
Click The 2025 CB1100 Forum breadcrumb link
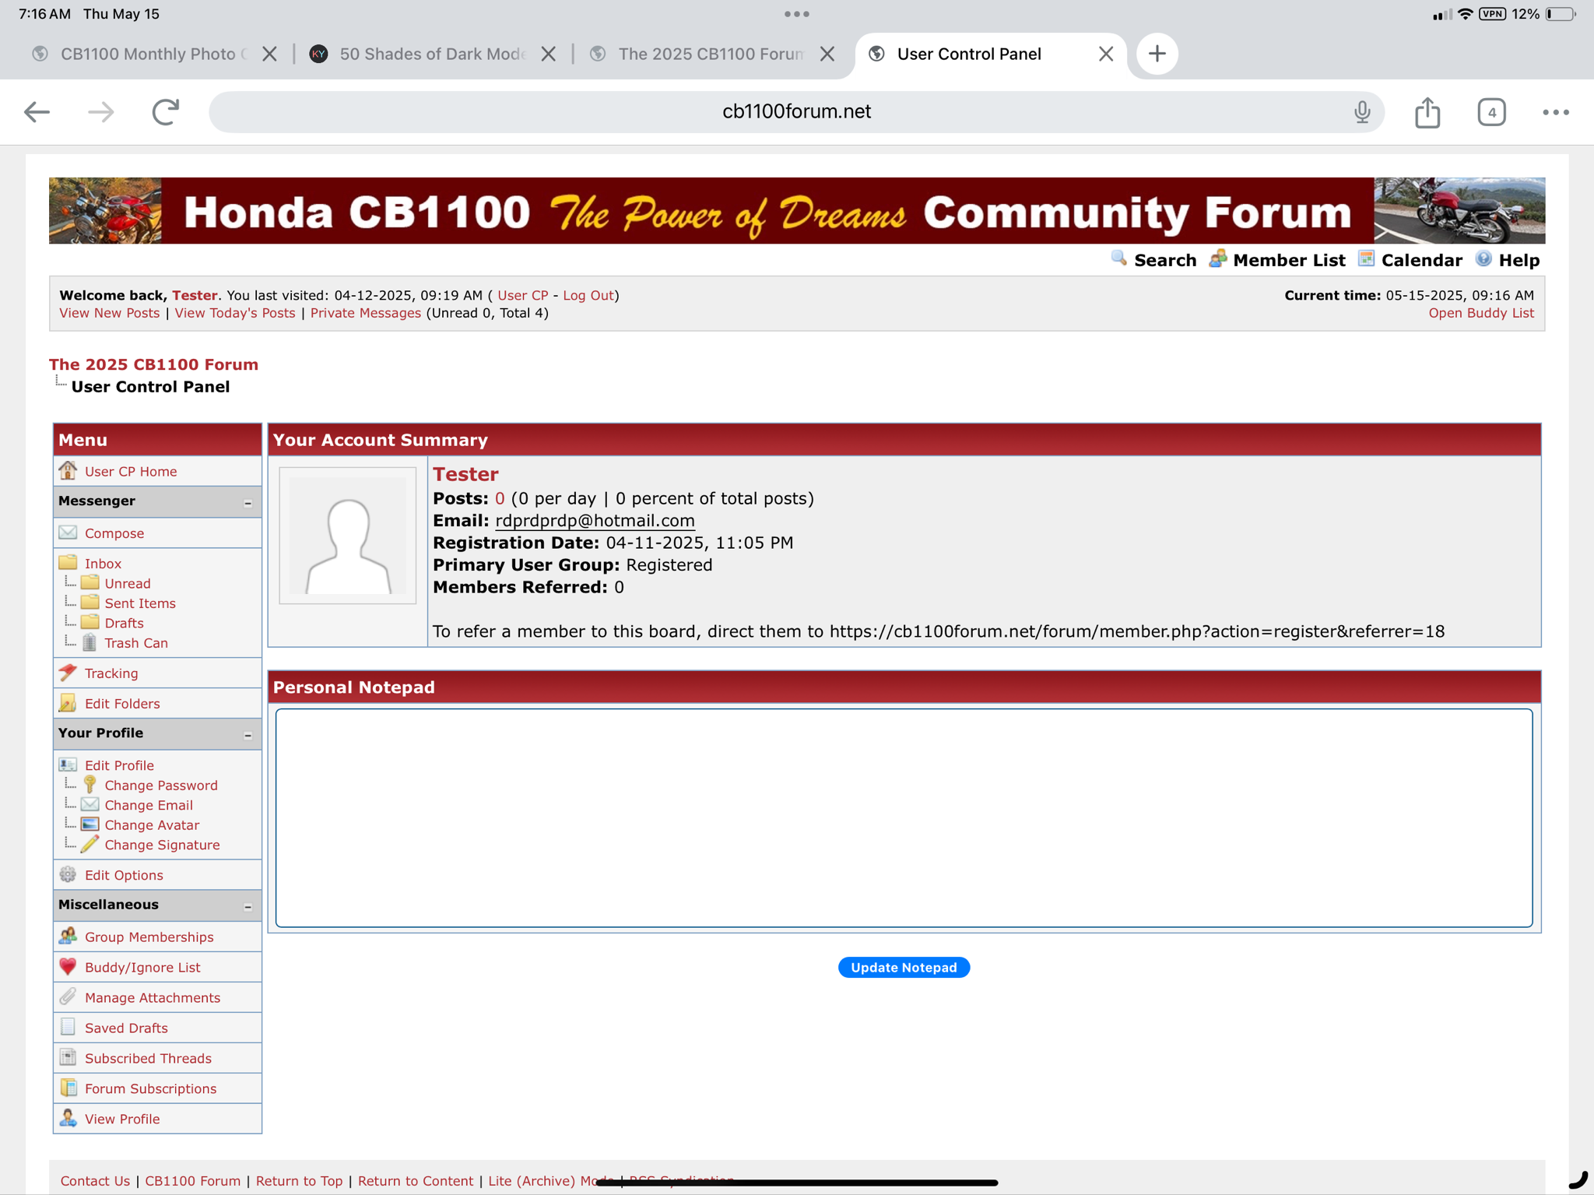point(153,364)
